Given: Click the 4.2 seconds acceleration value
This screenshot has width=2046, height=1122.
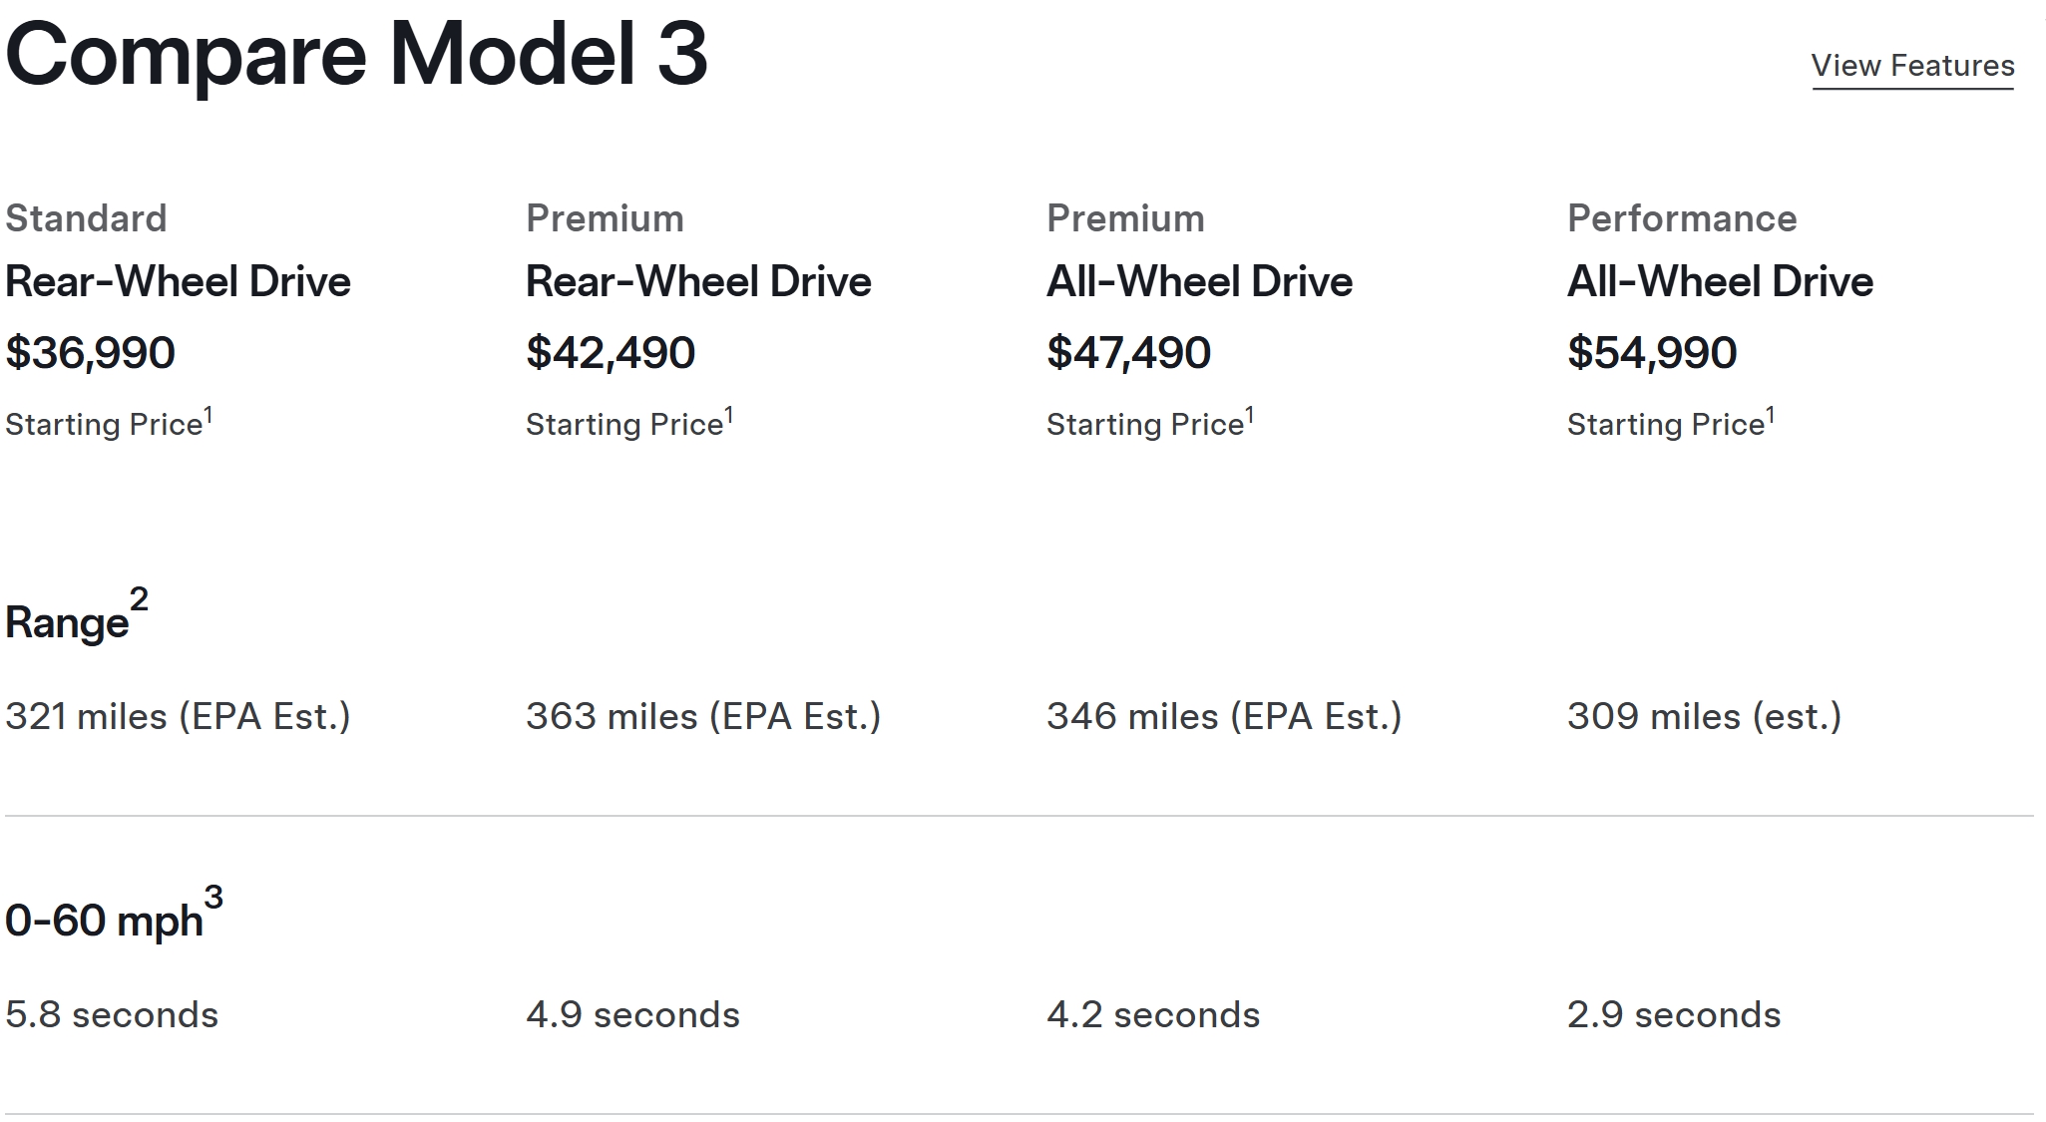Looking at the screenshot, I should pos(1153,1014).
